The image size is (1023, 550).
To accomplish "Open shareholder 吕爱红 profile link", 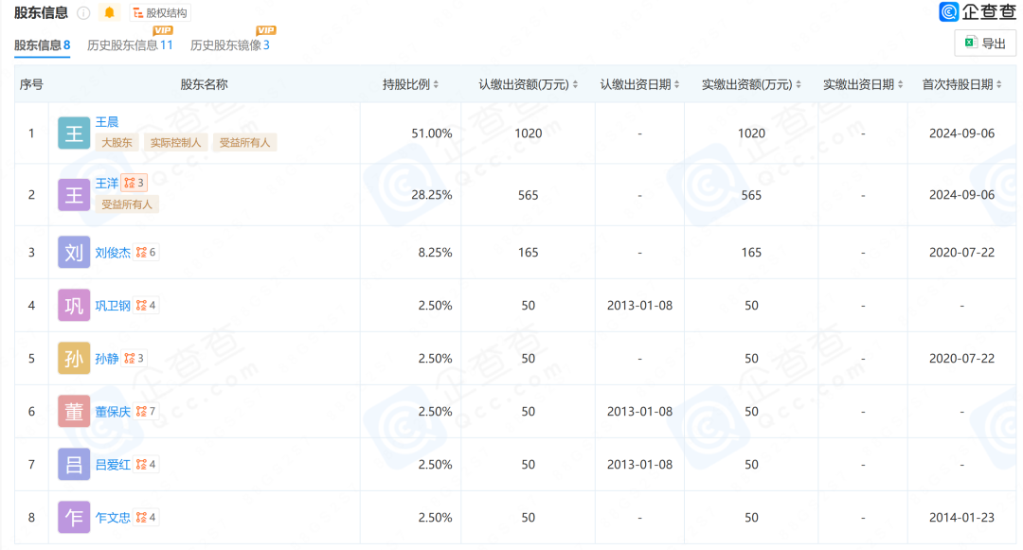I will (113, 465).
